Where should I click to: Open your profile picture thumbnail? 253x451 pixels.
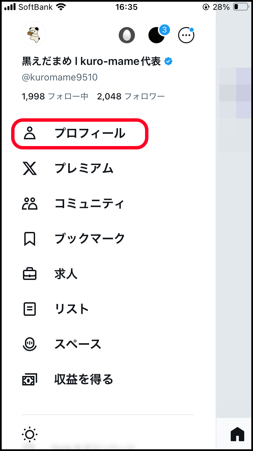coord(34,34)
